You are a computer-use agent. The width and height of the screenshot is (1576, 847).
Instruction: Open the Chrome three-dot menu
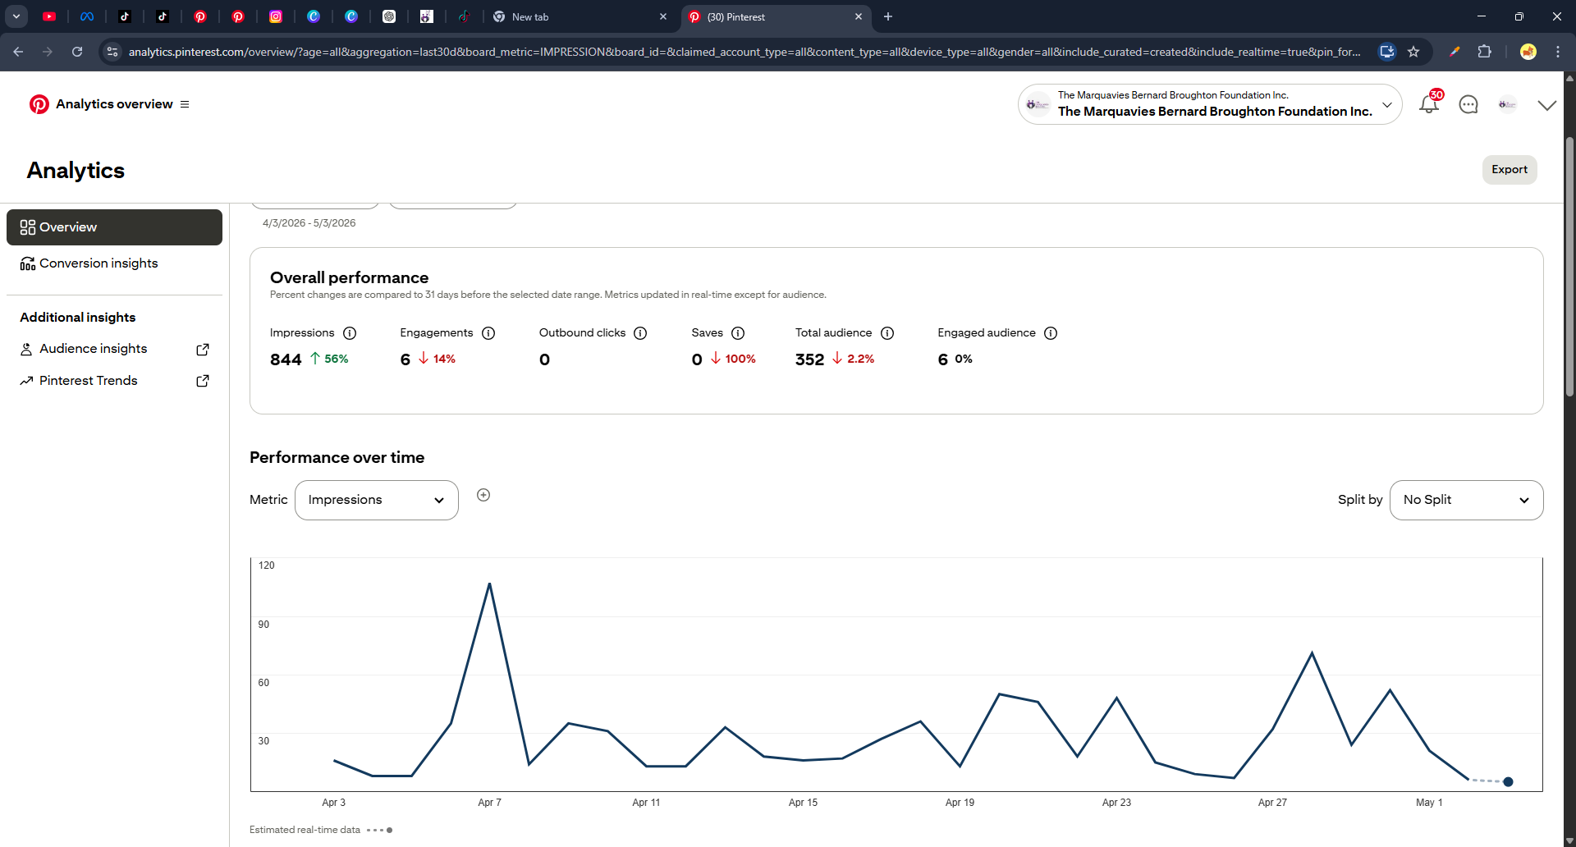point(1558,52)
